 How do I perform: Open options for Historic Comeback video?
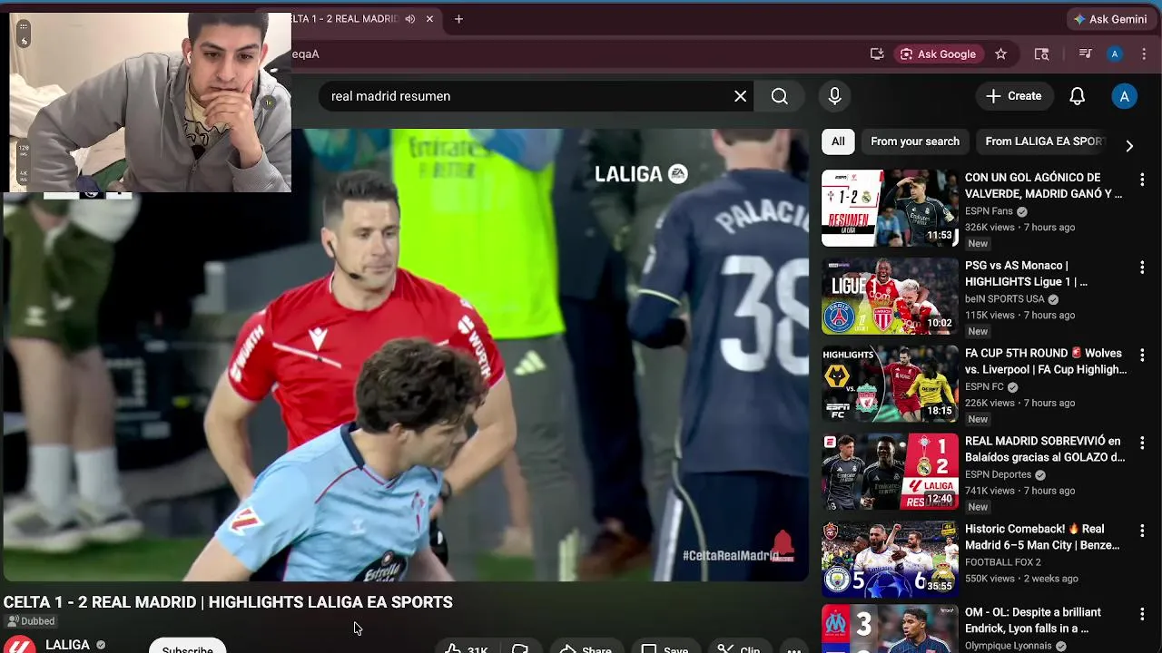(x=1142, y=531)
